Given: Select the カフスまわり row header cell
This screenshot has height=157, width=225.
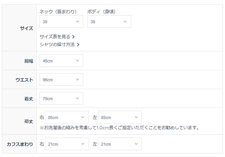Looking at the screenshot, I should [x=19, y=144].
